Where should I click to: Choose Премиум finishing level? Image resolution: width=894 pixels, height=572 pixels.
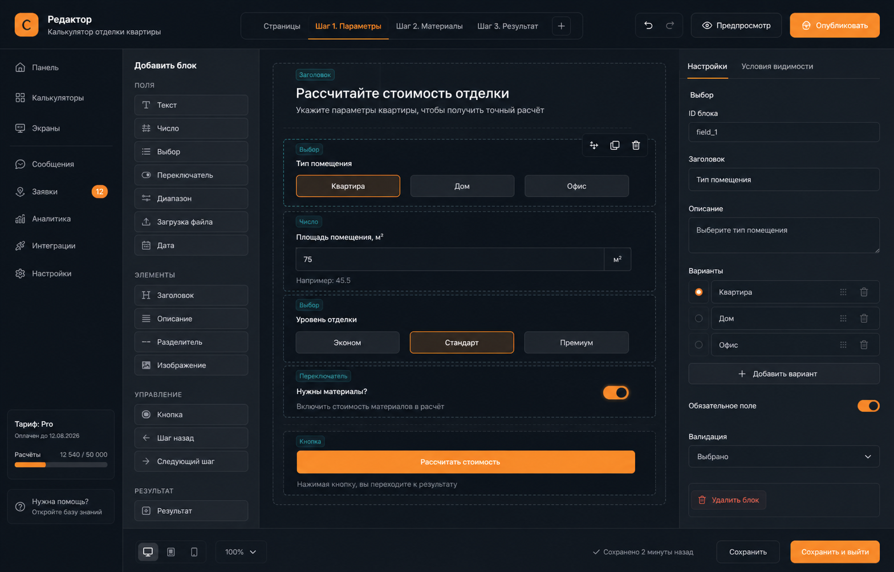576,342
